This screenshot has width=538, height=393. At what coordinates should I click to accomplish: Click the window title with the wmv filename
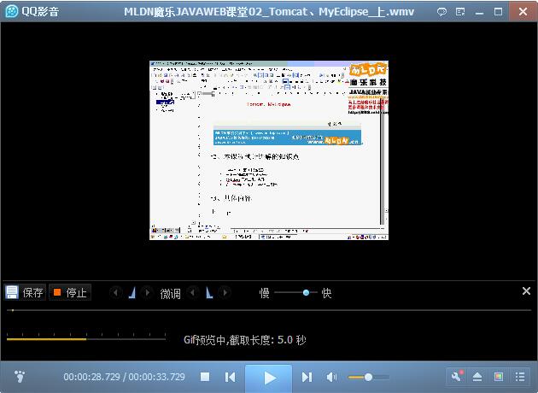pyautogui.click(x=269, y=12)
